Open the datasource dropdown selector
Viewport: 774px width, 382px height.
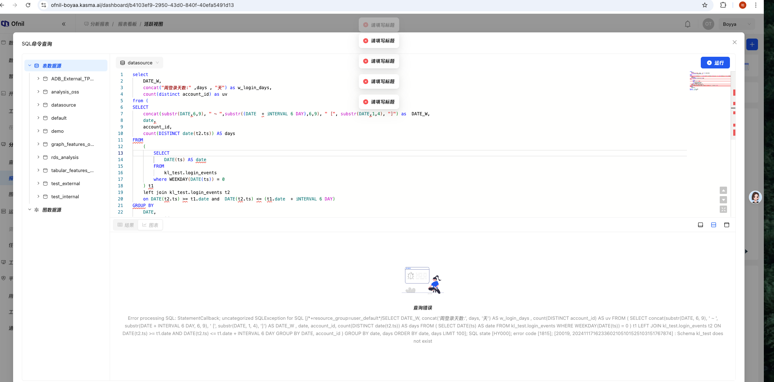point(140,63)
